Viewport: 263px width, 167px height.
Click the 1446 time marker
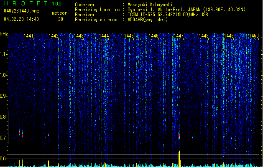pyautogui.click(x=153, y=36)
